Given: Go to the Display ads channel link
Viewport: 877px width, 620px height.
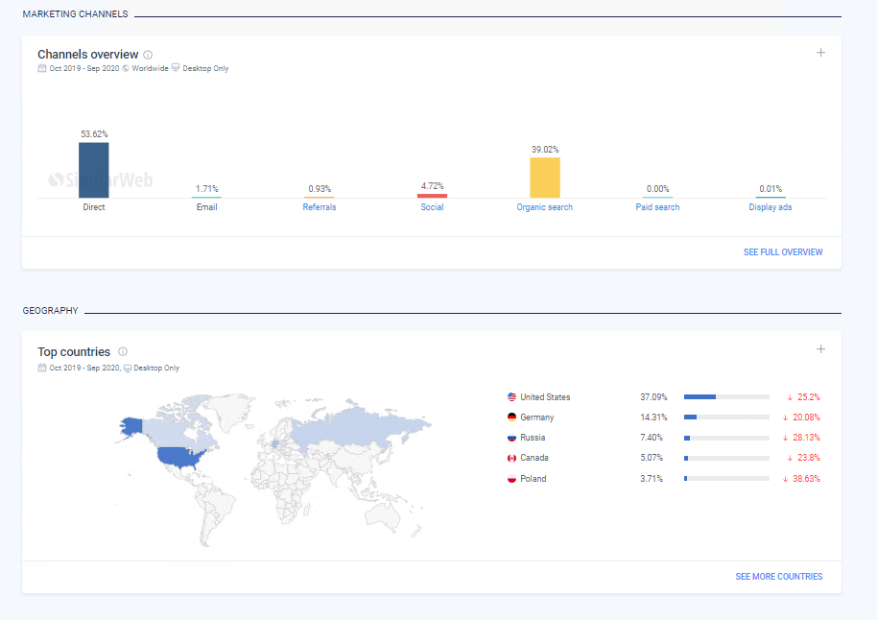Looking at the screenshot, I should coord(770,207).
